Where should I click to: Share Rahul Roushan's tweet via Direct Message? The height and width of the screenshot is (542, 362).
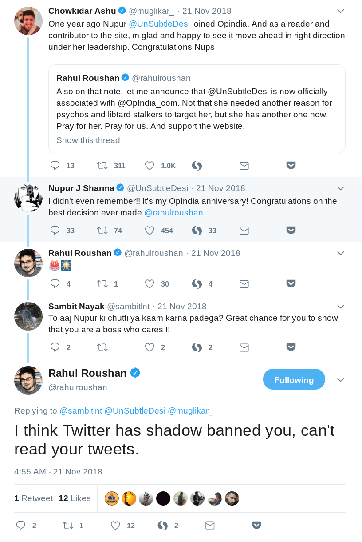pyautogui.click(x=210, y=525)
